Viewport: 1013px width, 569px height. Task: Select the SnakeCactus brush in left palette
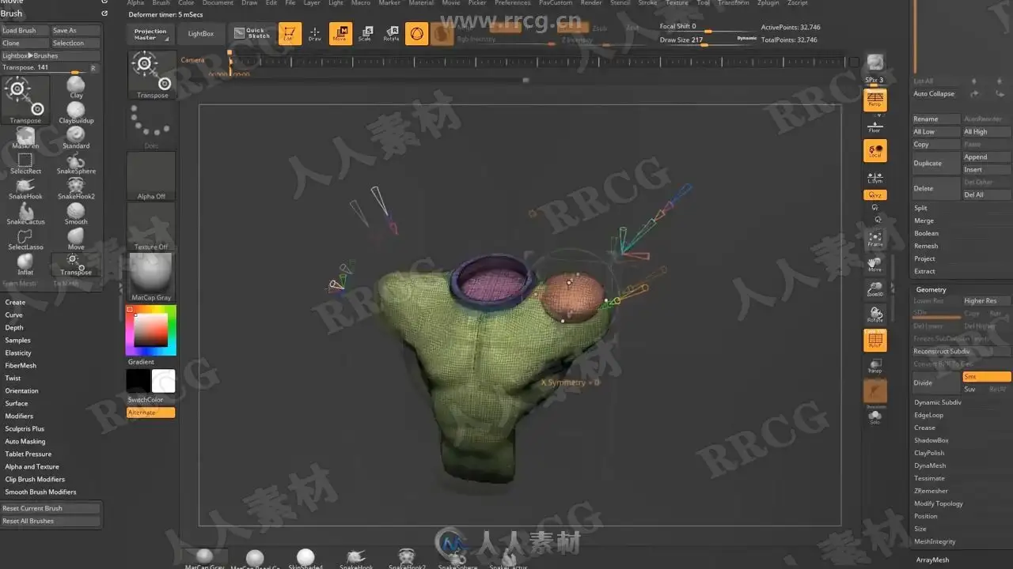(25, 213)
